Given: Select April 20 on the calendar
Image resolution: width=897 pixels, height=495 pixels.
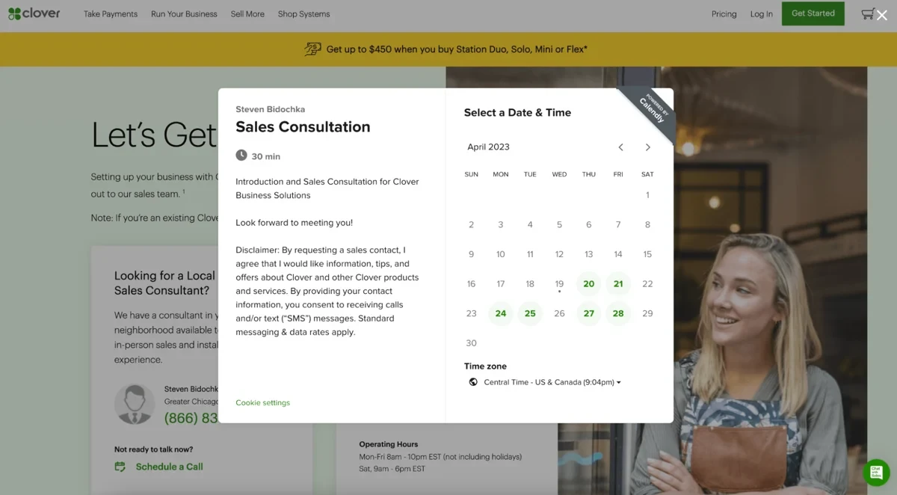Looking at the screenshot, I should click(x=589, y=284).
